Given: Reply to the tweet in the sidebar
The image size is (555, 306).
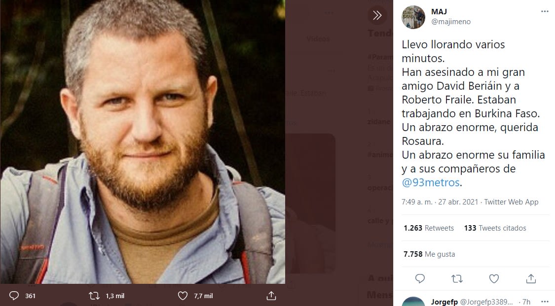Looking at the screenshot, I should 420,279.
